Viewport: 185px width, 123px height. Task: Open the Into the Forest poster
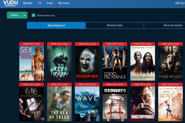tap(143, 63)
